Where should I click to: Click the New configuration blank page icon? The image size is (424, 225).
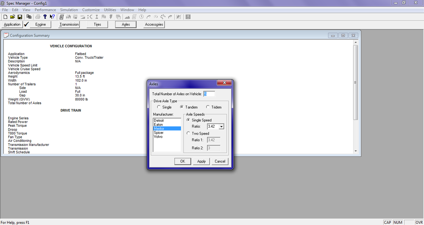[x=5, y=17]
